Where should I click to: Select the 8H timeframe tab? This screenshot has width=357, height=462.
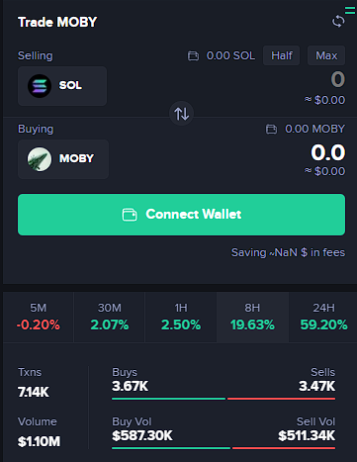252,318
